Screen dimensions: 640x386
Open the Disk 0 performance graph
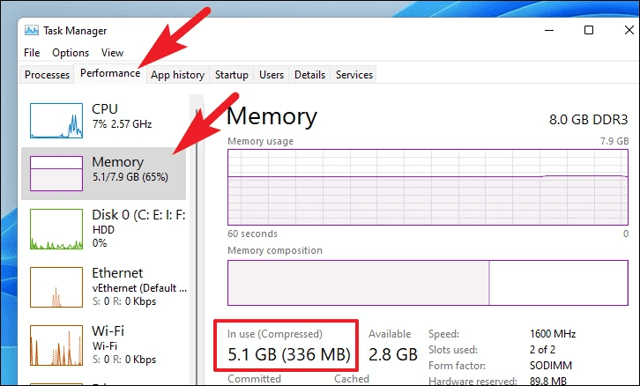click(x=56, y=229)
